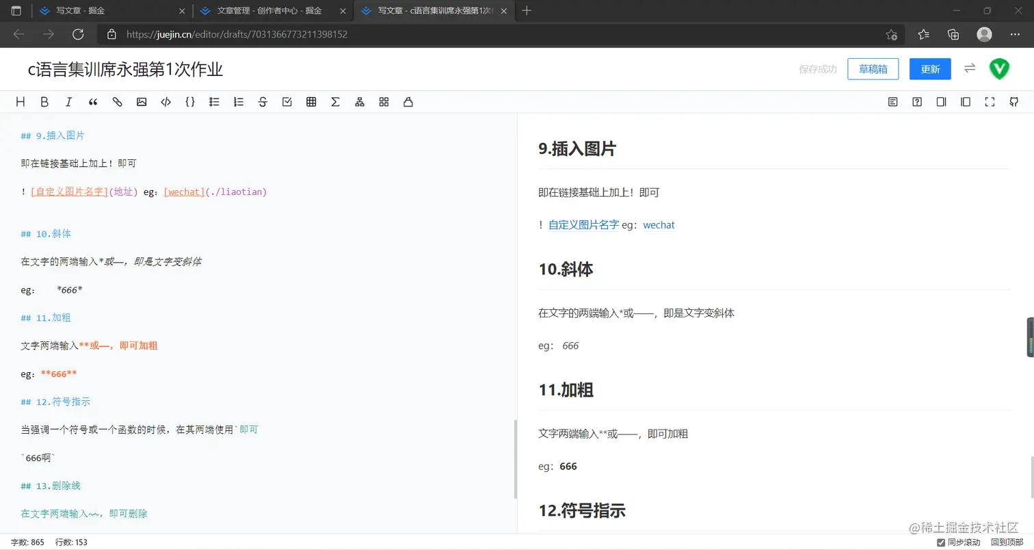
Task: Apply strikethrough from the toolbar
Action: (263, 102)
